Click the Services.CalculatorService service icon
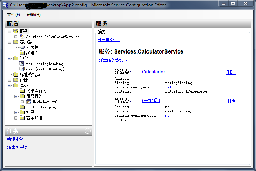 point(22,37)
